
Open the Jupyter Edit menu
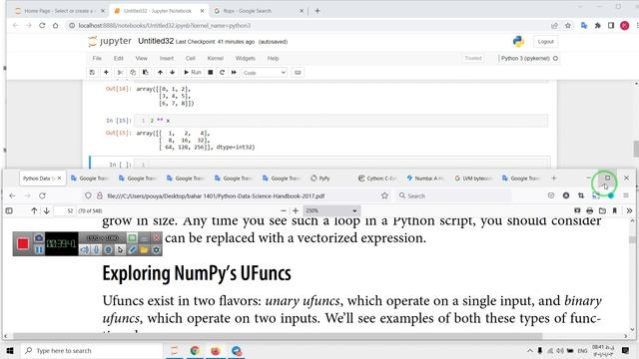pyautogui.click(x=119, y=58)
